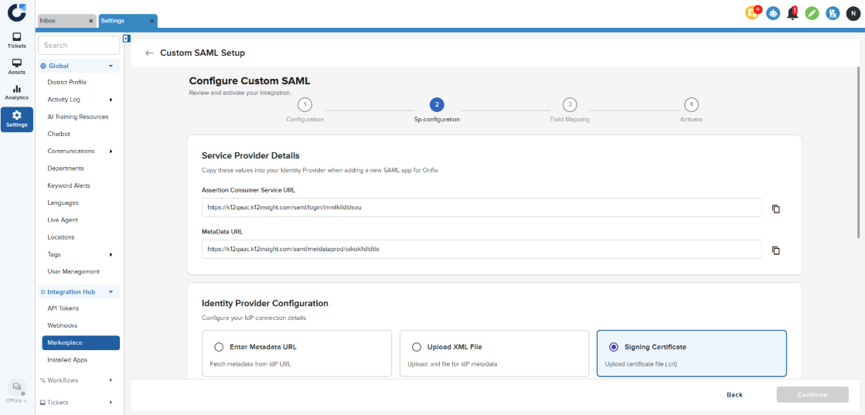The image size is (865, 415).
Task: Select the Enter Metadata URL option
Action: click(x=220, y=347)
